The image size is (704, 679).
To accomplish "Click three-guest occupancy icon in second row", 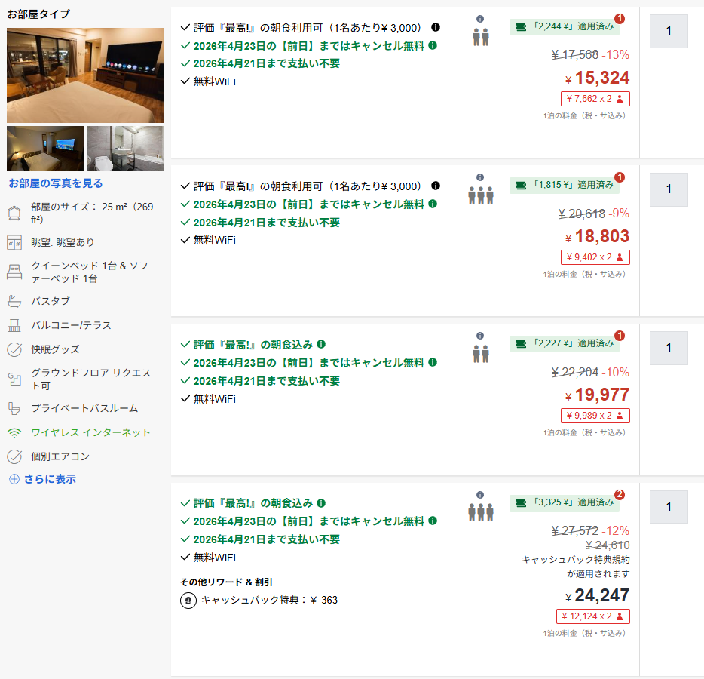I will 480,195.
